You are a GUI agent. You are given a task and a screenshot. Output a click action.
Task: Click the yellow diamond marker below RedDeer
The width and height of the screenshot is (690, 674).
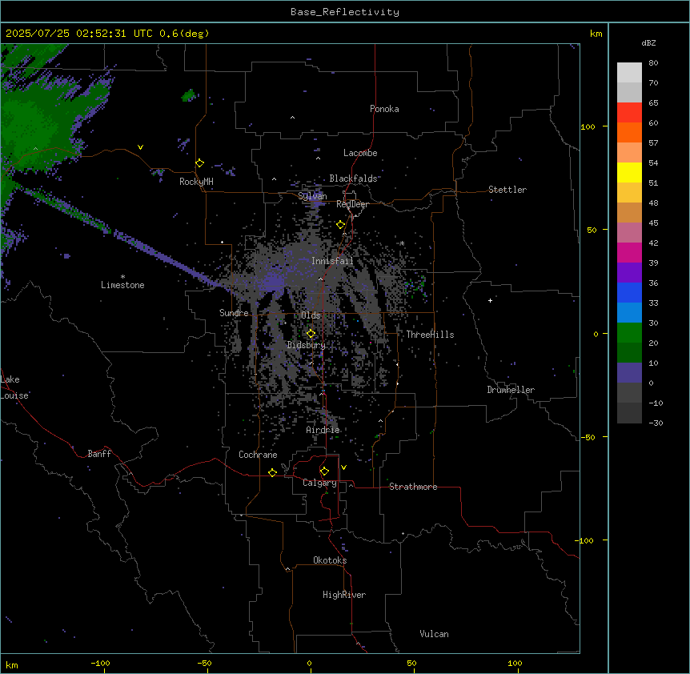point(341,225)
